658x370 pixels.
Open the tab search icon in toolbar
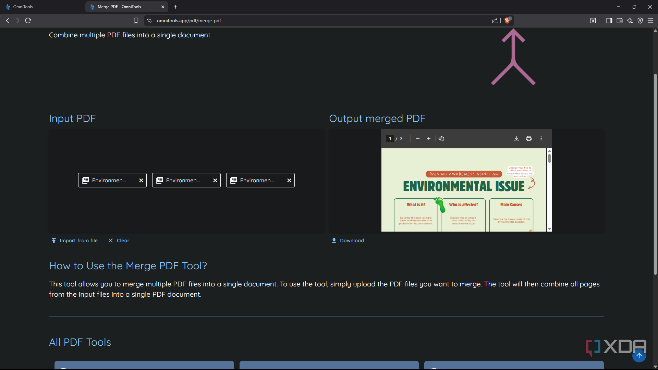click(593, 21)
